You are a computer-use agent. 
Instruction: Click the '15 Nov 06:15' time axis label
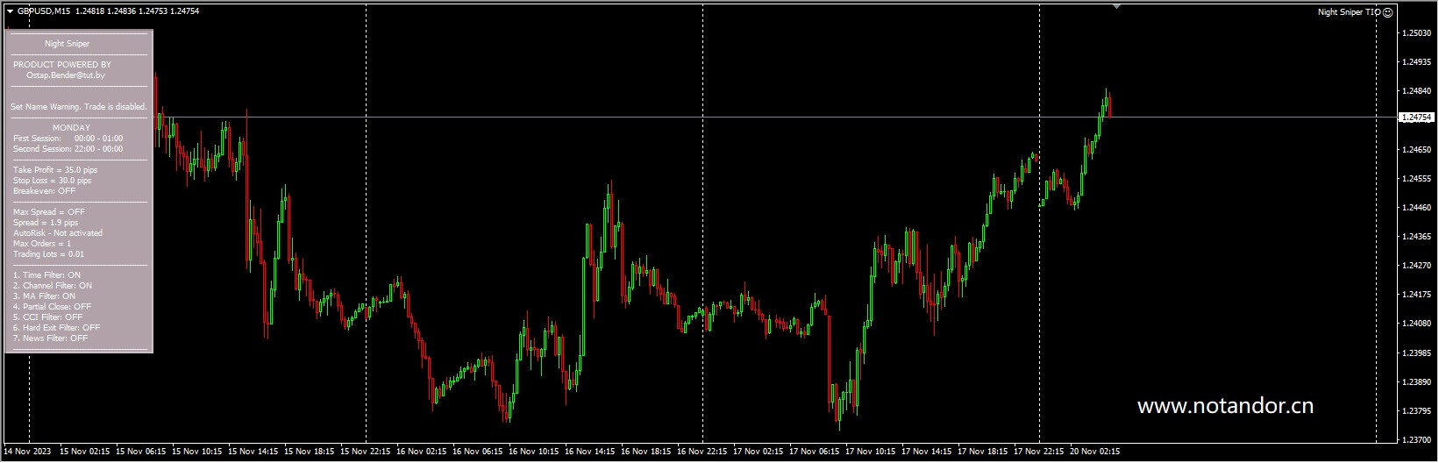[x=141, y=452]
